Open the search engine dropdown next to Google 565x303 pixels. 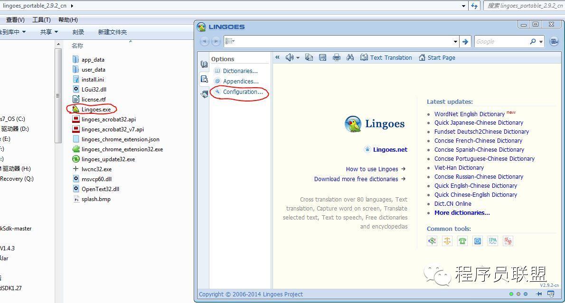[541, 42]
